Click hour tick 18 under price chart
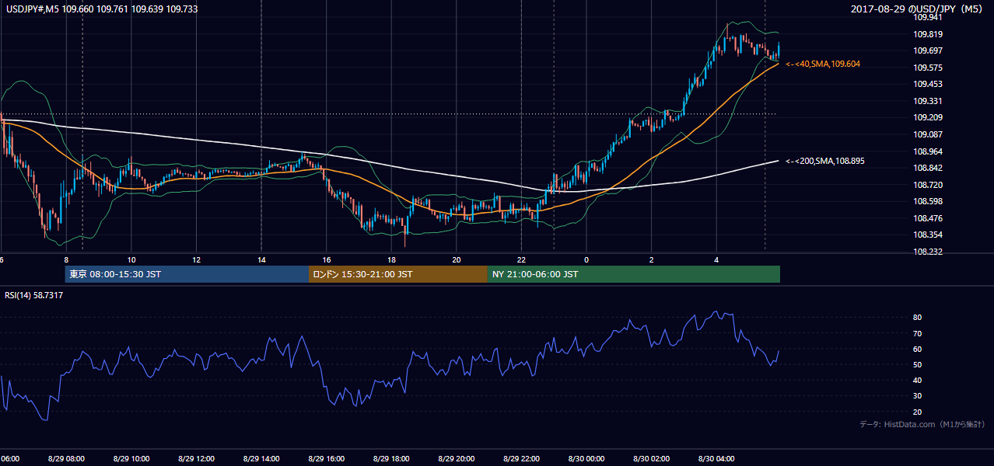Screen dimensions: 994x466 [x=391, y=259]
